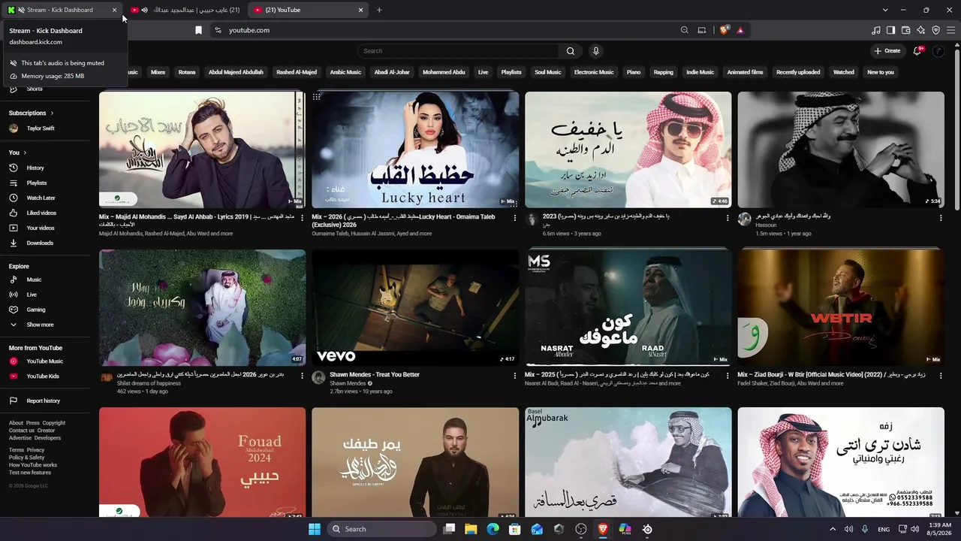
Task: Open Brave Leo AI sparkle icon
Action: (x=921, y=30)
